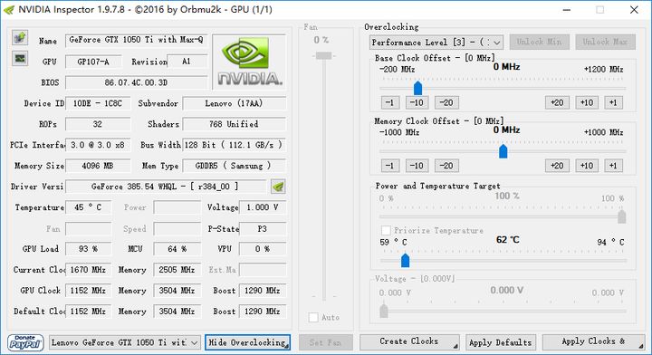Click the Device ID field 10DE - 1C8C

(x=98, y=103)
